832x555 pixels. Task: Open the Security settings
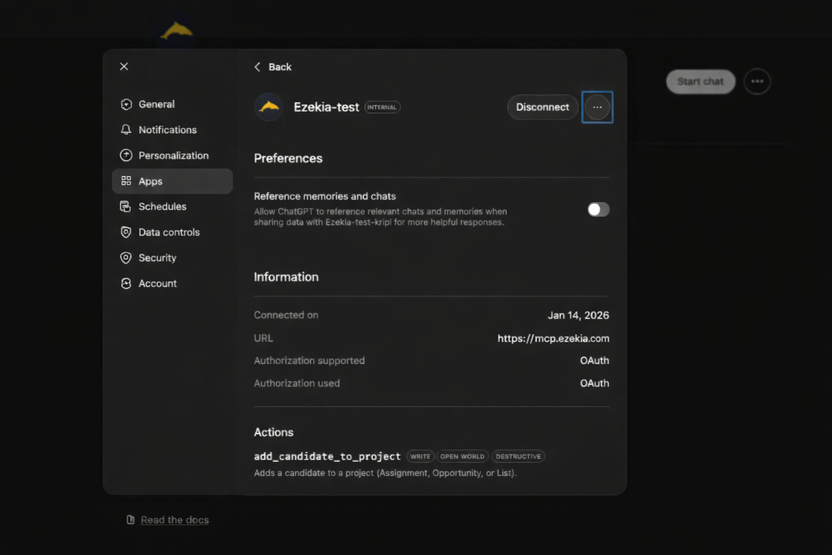pyautogui.click(x=172, y=258)
